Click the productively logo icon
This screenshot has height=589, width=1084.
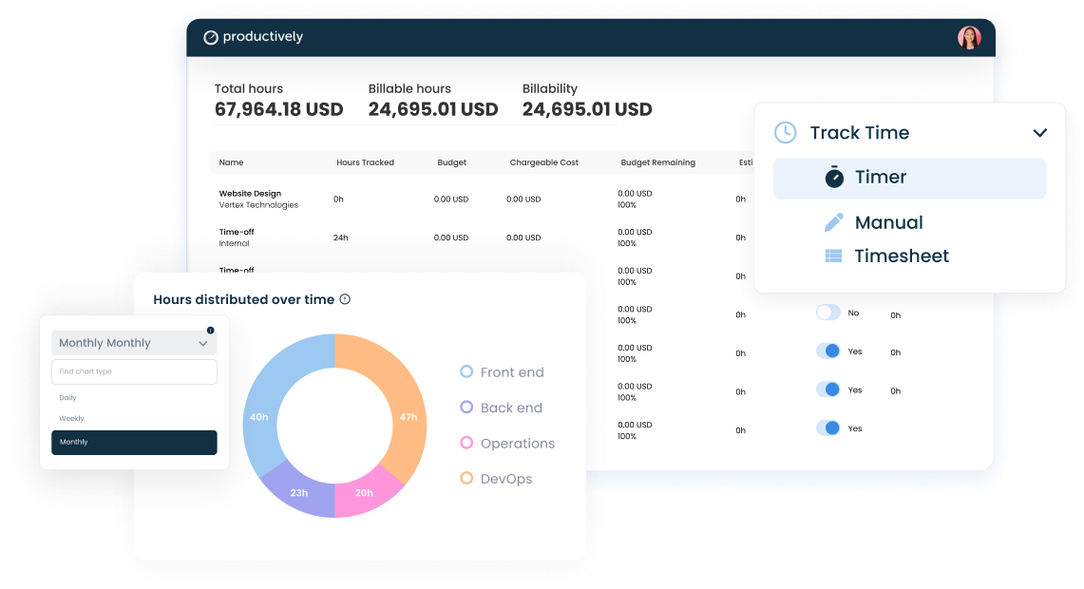pos(211,37)
